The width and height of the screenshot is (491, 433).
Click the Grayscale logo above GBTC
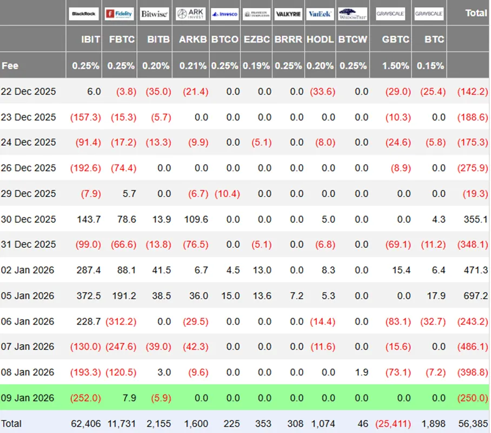click(x=390, y=14)
